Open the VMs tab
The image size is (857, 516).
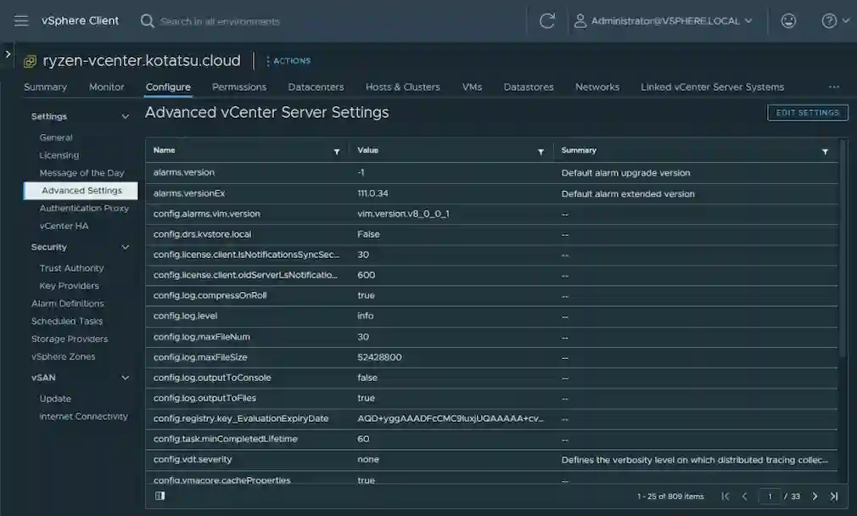tap(473, 87)
